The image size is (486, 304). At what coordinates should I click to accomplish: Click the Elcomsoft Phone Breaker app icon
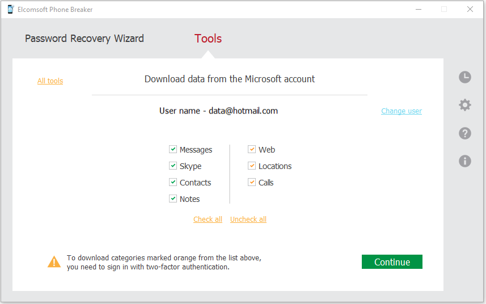coord(11,9)
